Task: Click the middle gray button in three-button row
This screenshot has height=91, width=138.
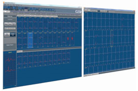Action: click(10, 24)
